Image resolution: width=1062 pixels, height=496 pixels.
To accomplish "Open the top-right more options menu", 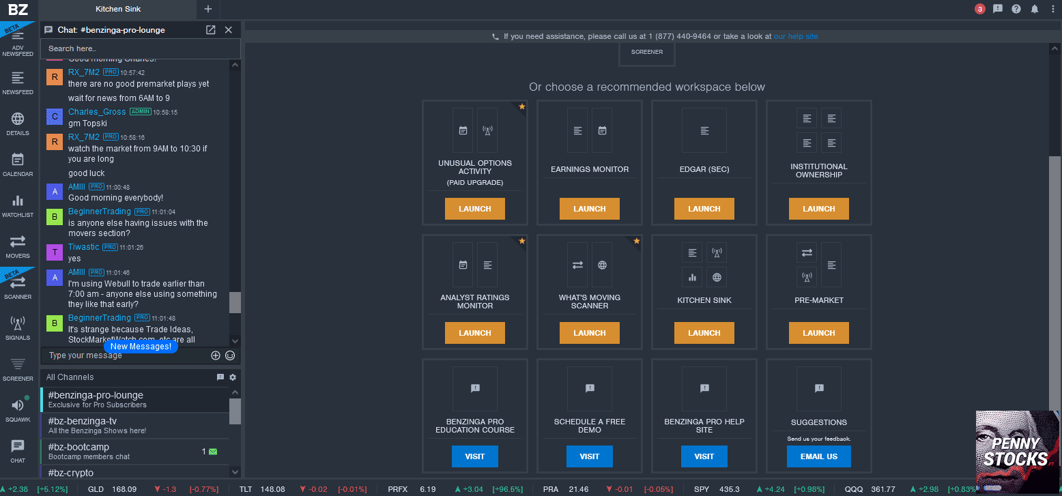I will click(1052, 9).
